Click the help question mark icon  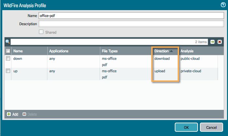click(223, 5)
